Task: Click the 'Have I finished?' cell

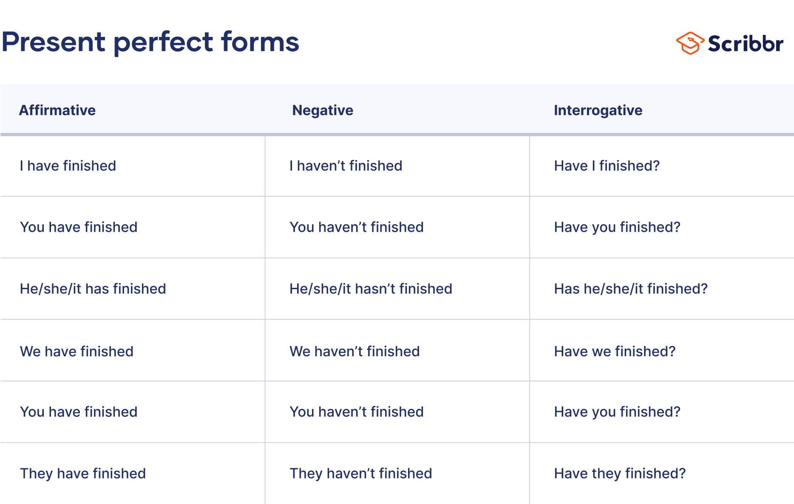Action: click(x=607, y=166)
